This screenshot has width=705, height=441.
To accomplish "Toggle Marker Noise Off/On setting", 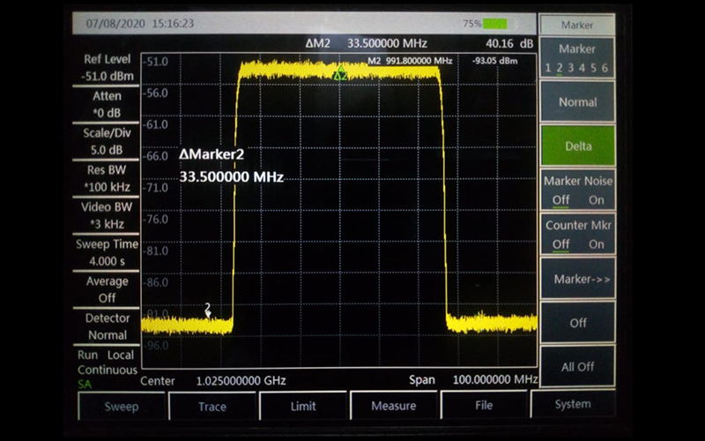I will tap(578, 191).
